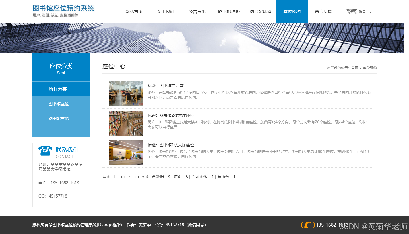The image size is (409, 234).
Task: Expand the 账号 account dropdown
Action: click(362, 12)
